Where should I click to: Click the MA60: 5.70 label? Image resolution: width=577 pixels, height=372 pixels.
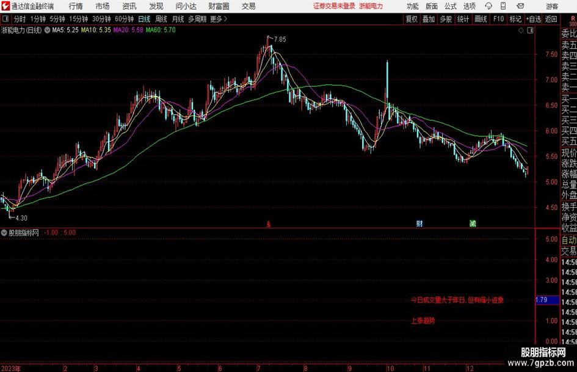tap(161, 30)
